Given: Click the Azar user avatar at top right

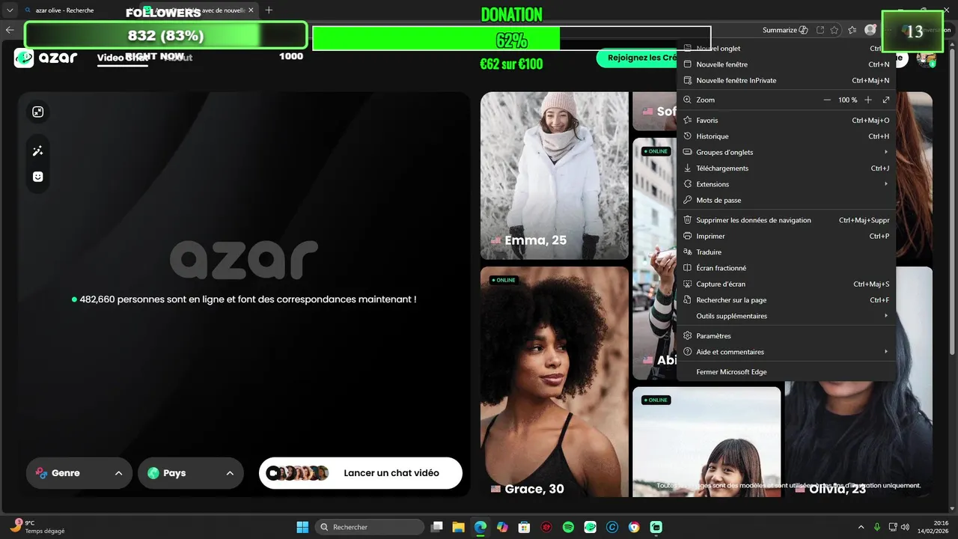Looking at the screenshot, I should 926,58.
